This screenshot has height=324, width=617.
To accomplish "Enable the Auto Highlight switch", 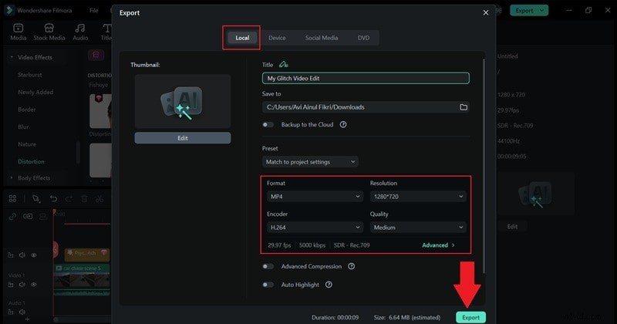I will point(268,285).
